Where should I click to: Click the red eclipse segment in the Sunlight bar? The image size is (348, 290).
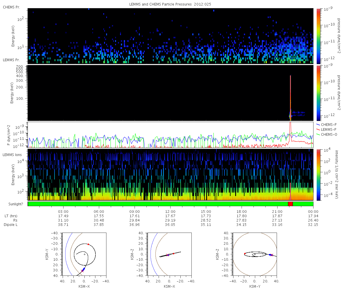point(290,204)
